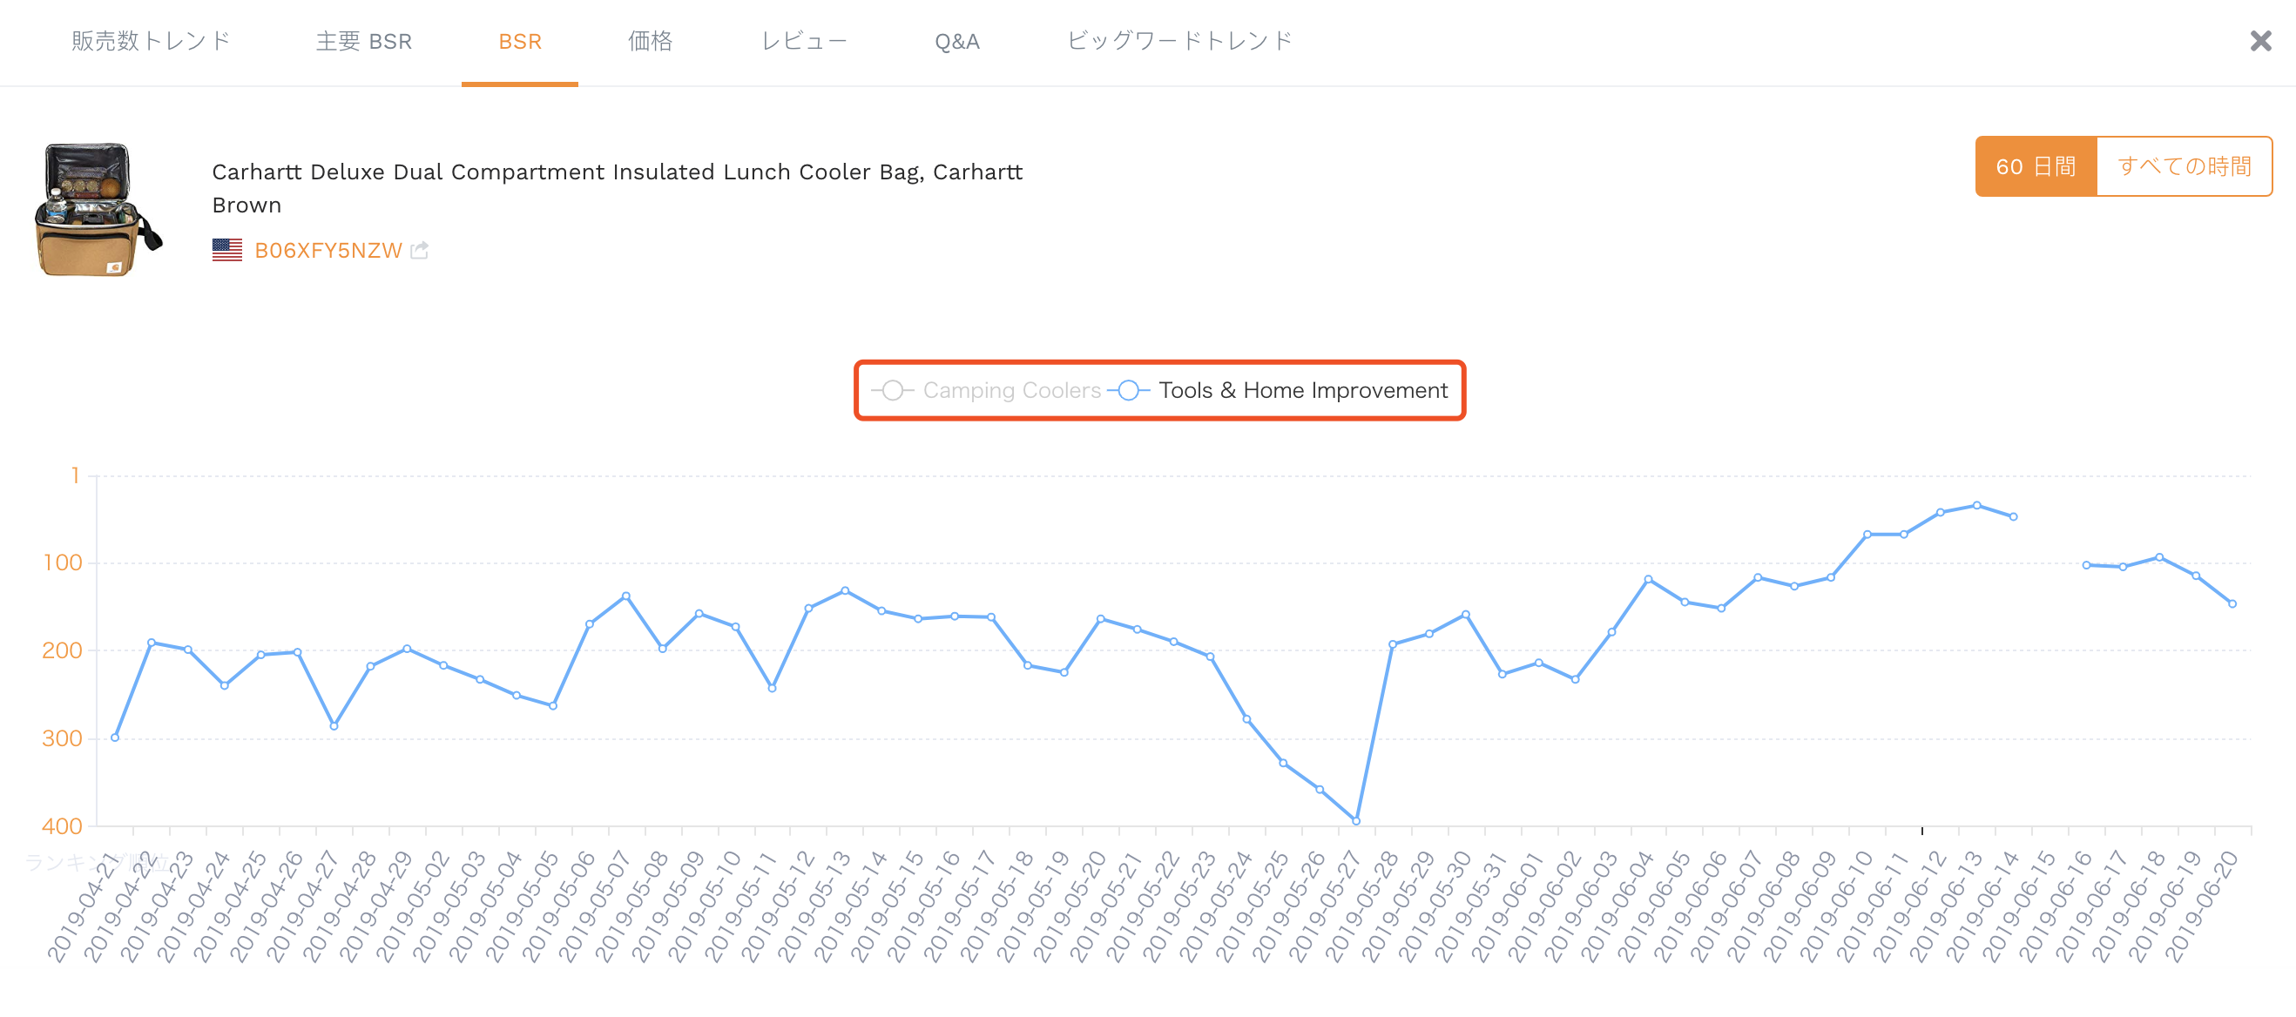Image resolution: width=2296 pixels, height=1017 pixels.
Task: Click y-axis label 300
Action: click(x=63, y=738)
